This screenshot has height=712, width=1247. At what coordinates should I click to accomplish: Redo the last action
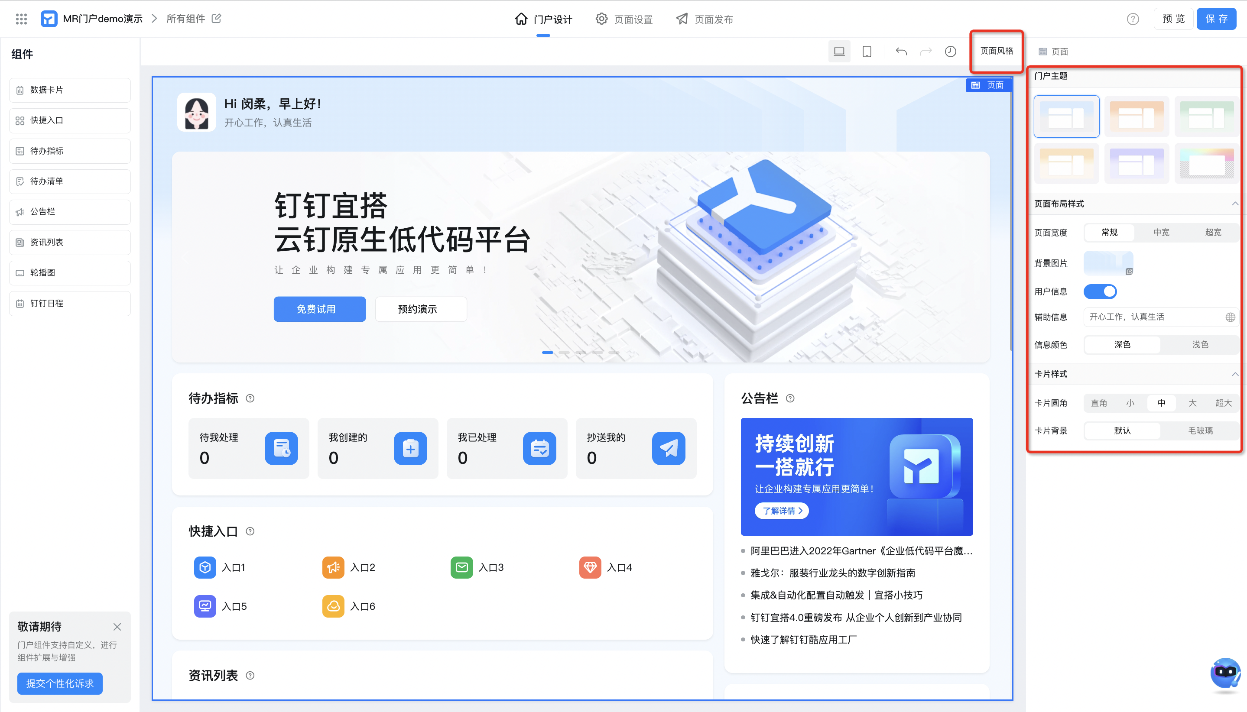point(925,52)
